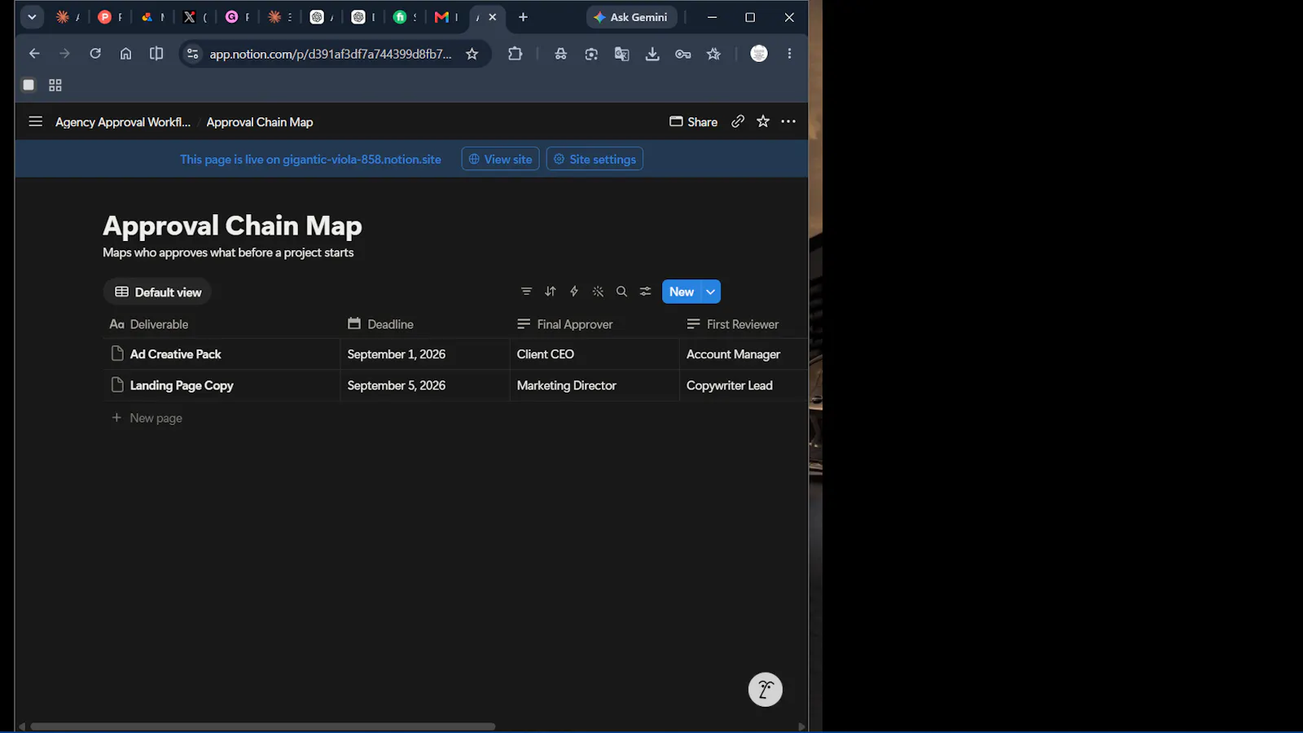This screenshot has width=1303, height=733.
Task: Close the current Notion tab
Action: pos(493,17)
